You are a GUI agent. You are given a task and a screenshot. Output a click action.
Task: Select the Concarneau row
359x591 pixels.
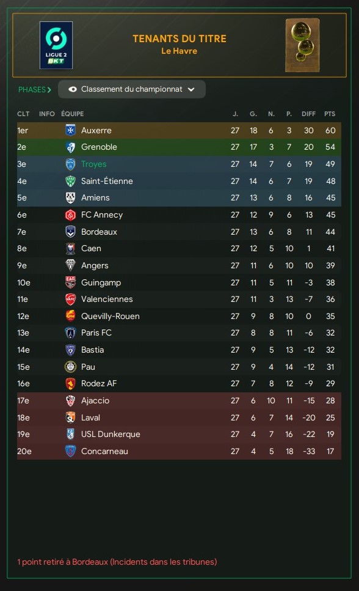179,451
